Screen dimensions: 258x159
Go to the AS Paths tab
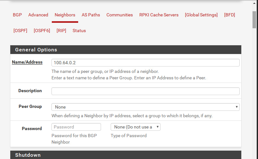coord(91,15)
